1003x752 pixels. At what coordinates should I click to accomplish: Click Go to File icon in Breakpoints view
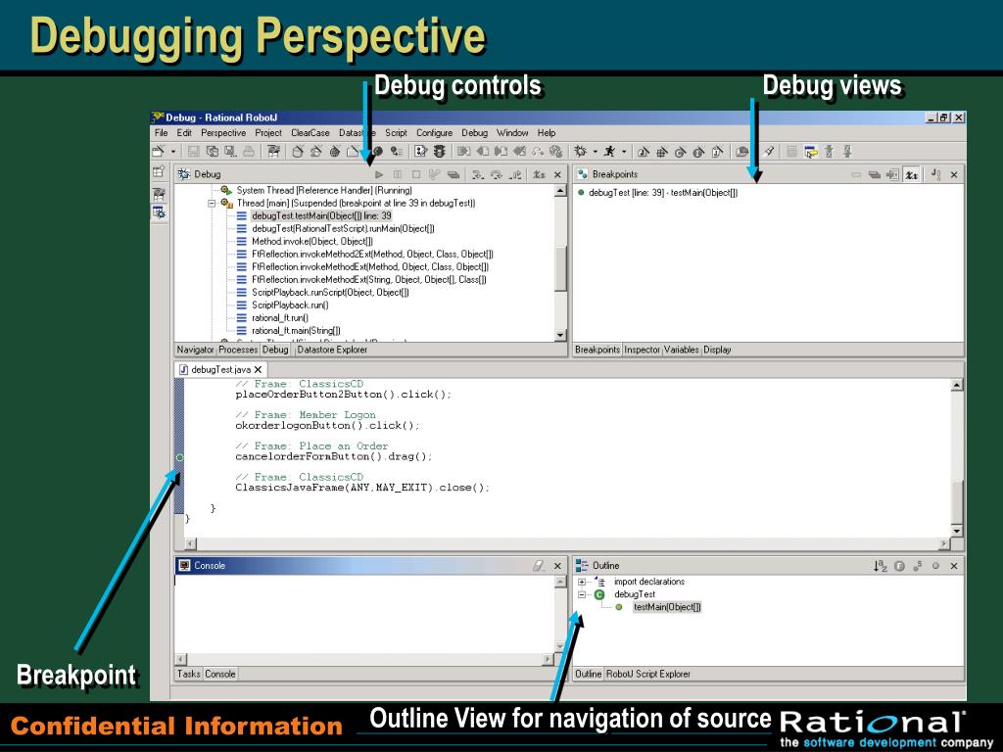[892, 174]
